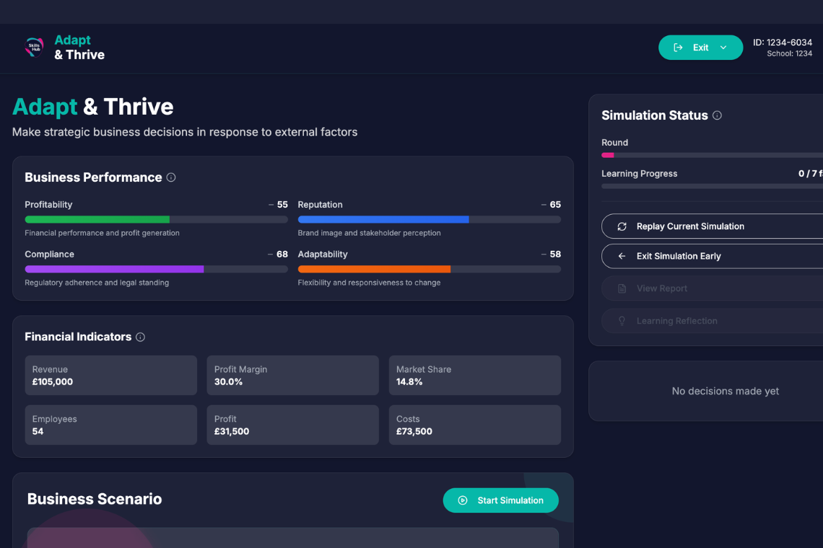
Task: Click Replay Current Simulation button
Action: (x=713, y=226)
